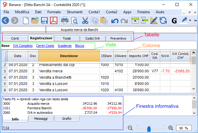
Task: Click the Descrizione column header
Action: click(69, 56)
